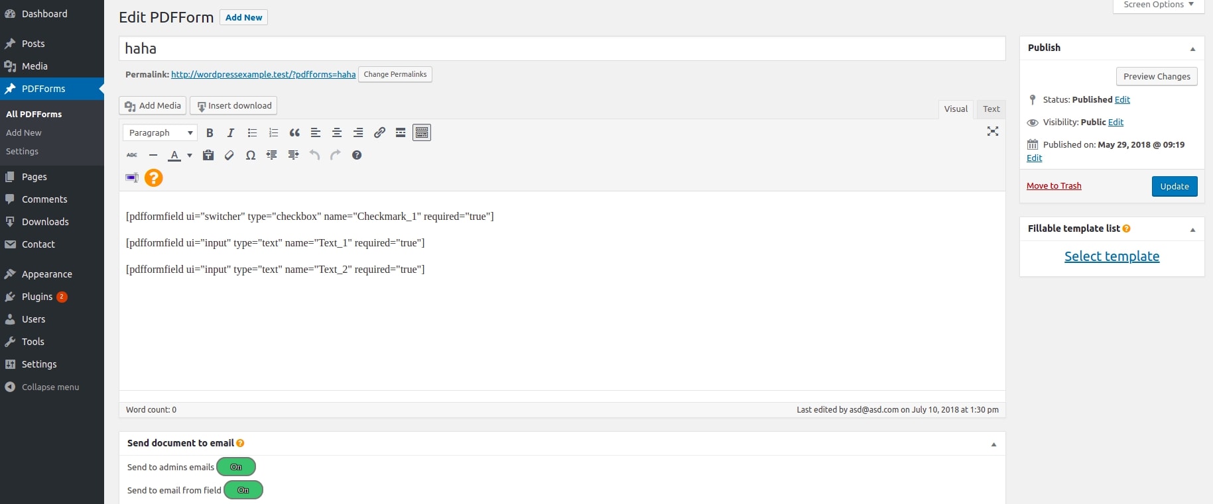Open the special character (omega) picker
Image resolution: width=1213 pixels, height=504 pixels.
251,155
